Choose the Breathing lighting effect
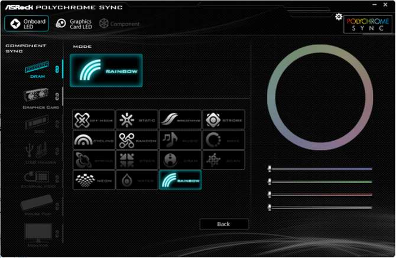This screenshot has width=396, height=258. click(x=180, y=120)
